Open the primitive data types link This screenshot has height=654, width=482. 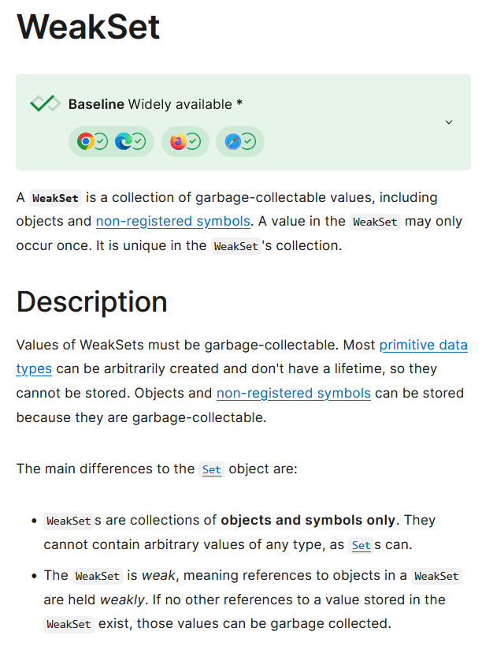[x=242, y=357]
